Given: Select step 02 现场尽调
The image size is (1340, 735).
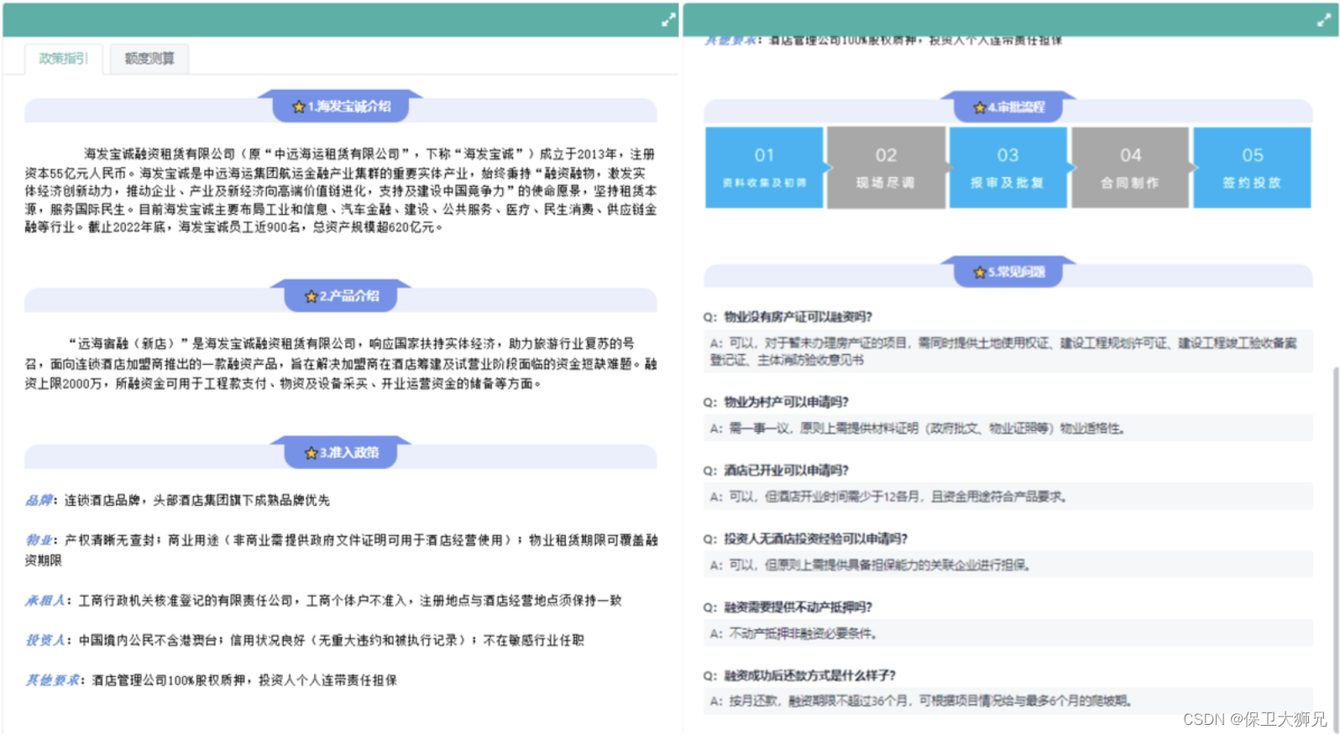Looking at the screenshot, I should coord(886,168).
